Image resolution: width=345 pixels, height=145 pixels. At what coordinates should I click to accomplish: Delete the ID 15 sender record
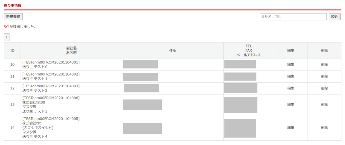tap(324, 105)
